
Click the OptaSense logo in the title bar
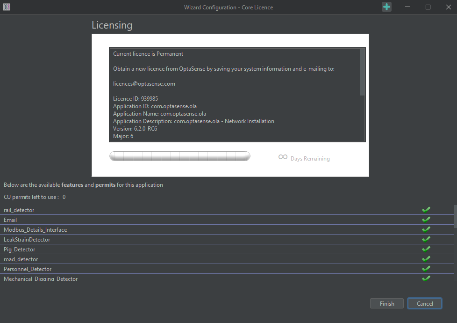click(x=7, y=7)
